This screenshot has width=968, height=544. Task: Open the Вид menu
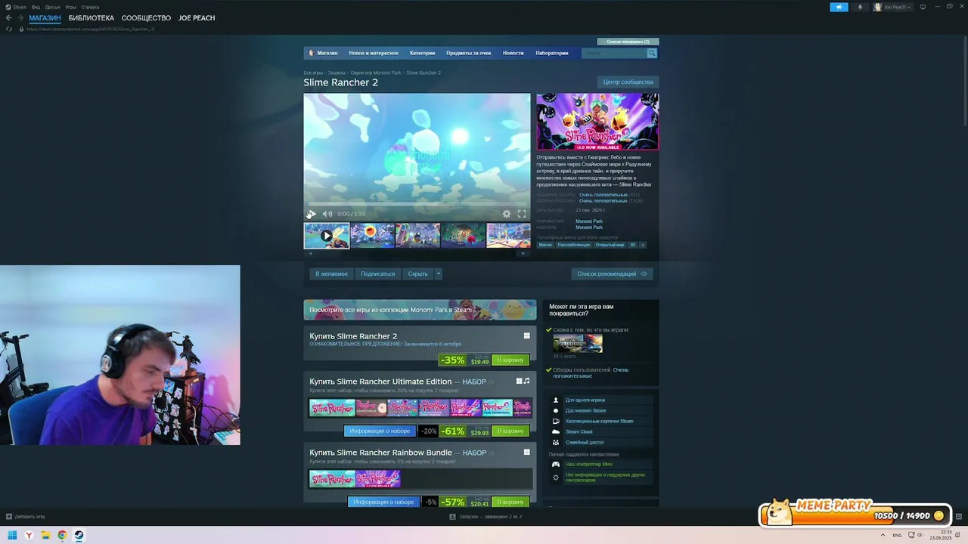(36, 7)
